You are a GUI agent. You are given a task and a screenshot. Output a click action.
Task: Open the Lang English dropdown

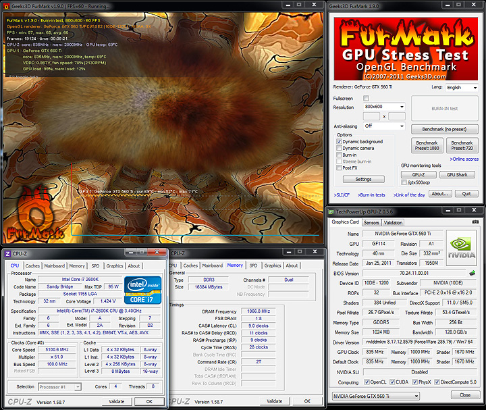(462, 87)
